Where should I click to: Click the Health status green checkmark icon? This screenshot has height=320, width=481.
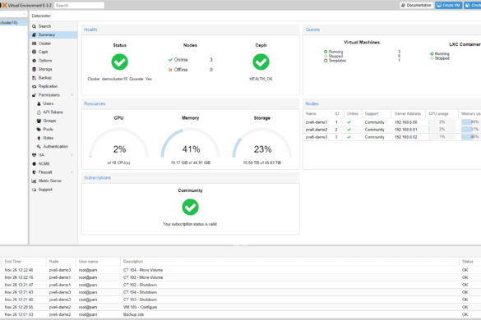click(120, 62)
